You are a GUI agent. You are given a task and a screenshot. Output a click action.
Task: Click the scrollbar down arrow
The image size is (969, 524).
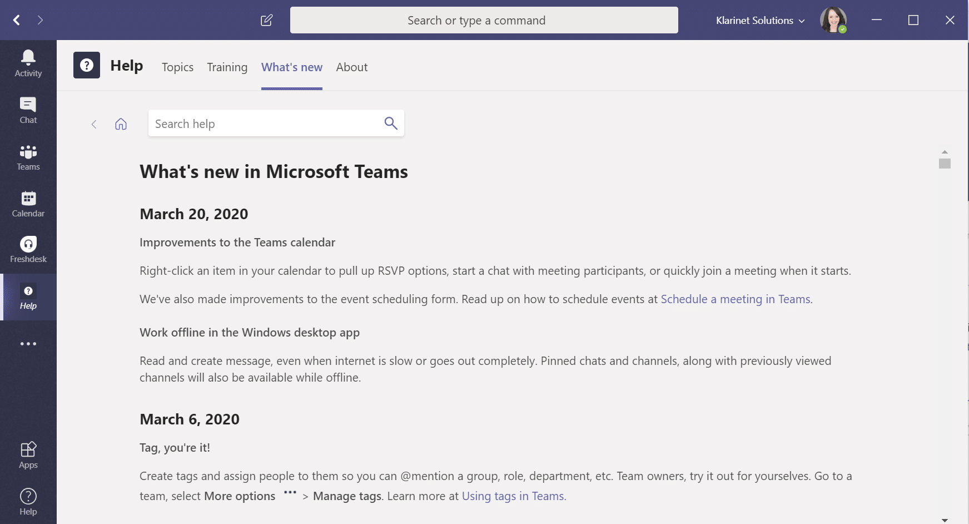tap(945, 520)
